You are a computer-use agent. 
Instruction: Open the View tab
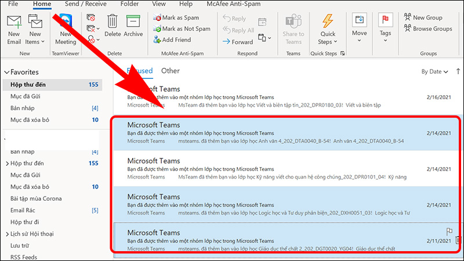tap(158, 4)
